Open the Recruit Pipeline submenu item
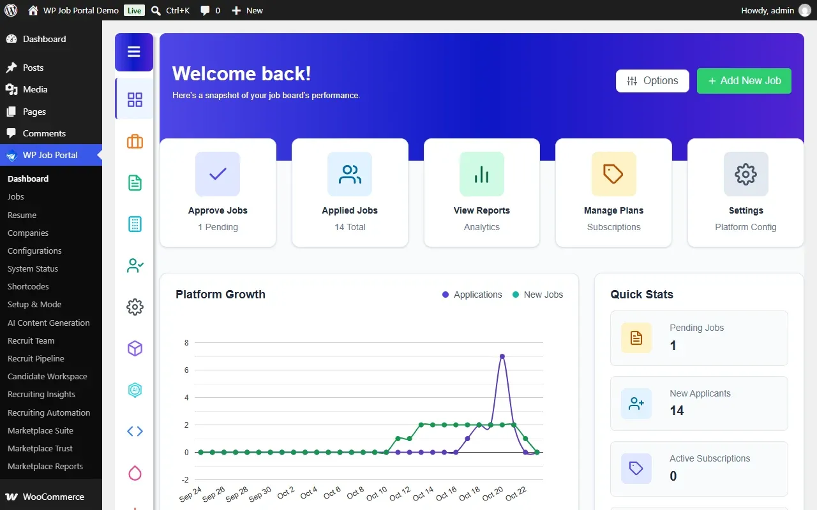 [x=36, y=358]
